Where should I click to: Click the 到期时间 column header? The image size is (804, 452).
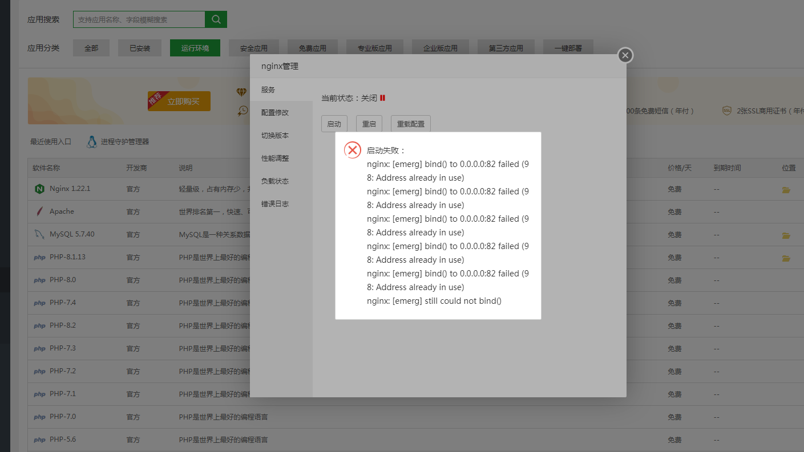[x=727, y=168]
